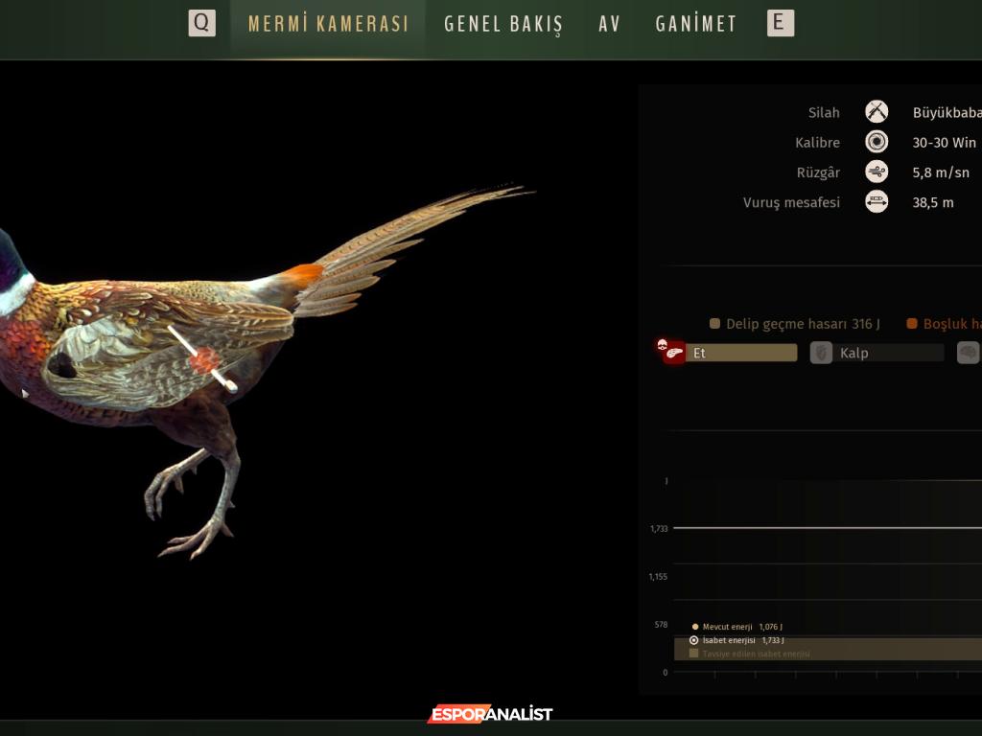The height and width of the screenshot is (736, 982).
Task: Click the Delip geçme hasarı color swatch
Action: [x=714, y=324]
